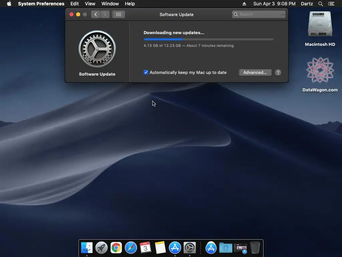Open Notification Center list icon
The image size is (342, 257).
pyautogui.click(x=331, y=4)
